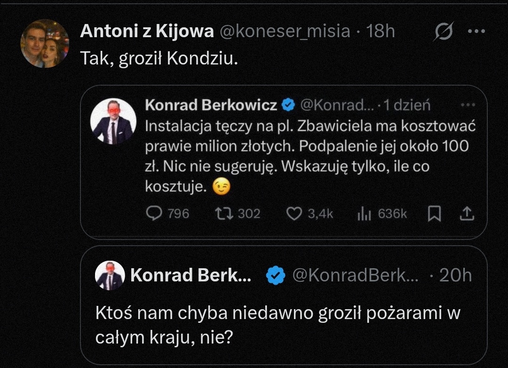View analytics icon showing 636k views
This screenshot has width=508, height=368.
tap(365, 214)
